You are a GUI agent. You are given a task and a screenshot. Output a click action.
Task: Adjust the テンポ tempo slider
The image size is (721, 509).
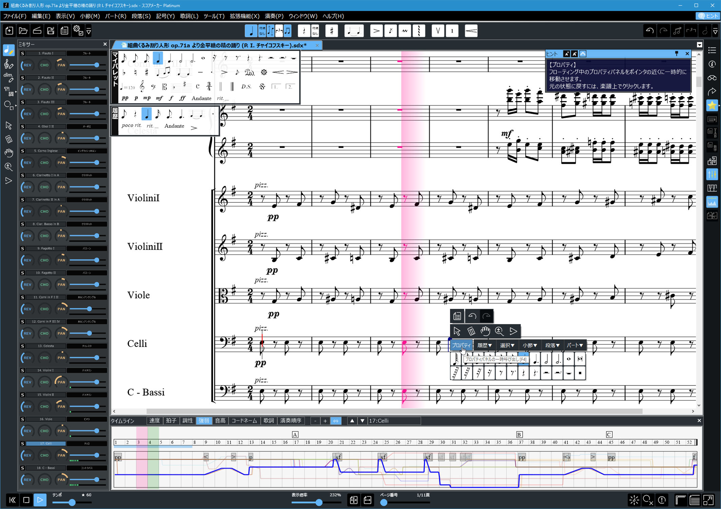click(x=72, y=503)
